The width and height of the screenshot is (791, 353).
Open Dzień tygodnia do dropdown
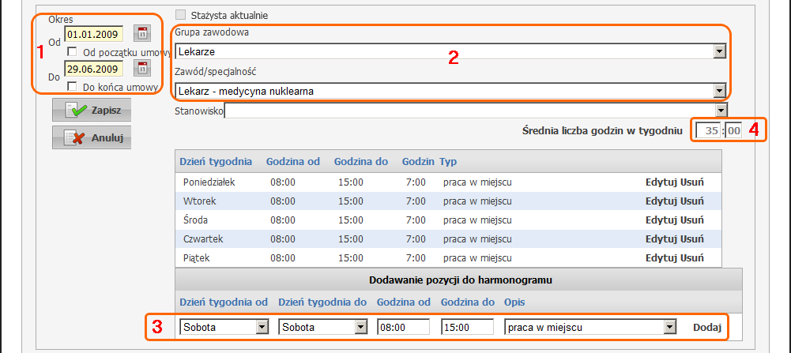click(x=360, y=327)
